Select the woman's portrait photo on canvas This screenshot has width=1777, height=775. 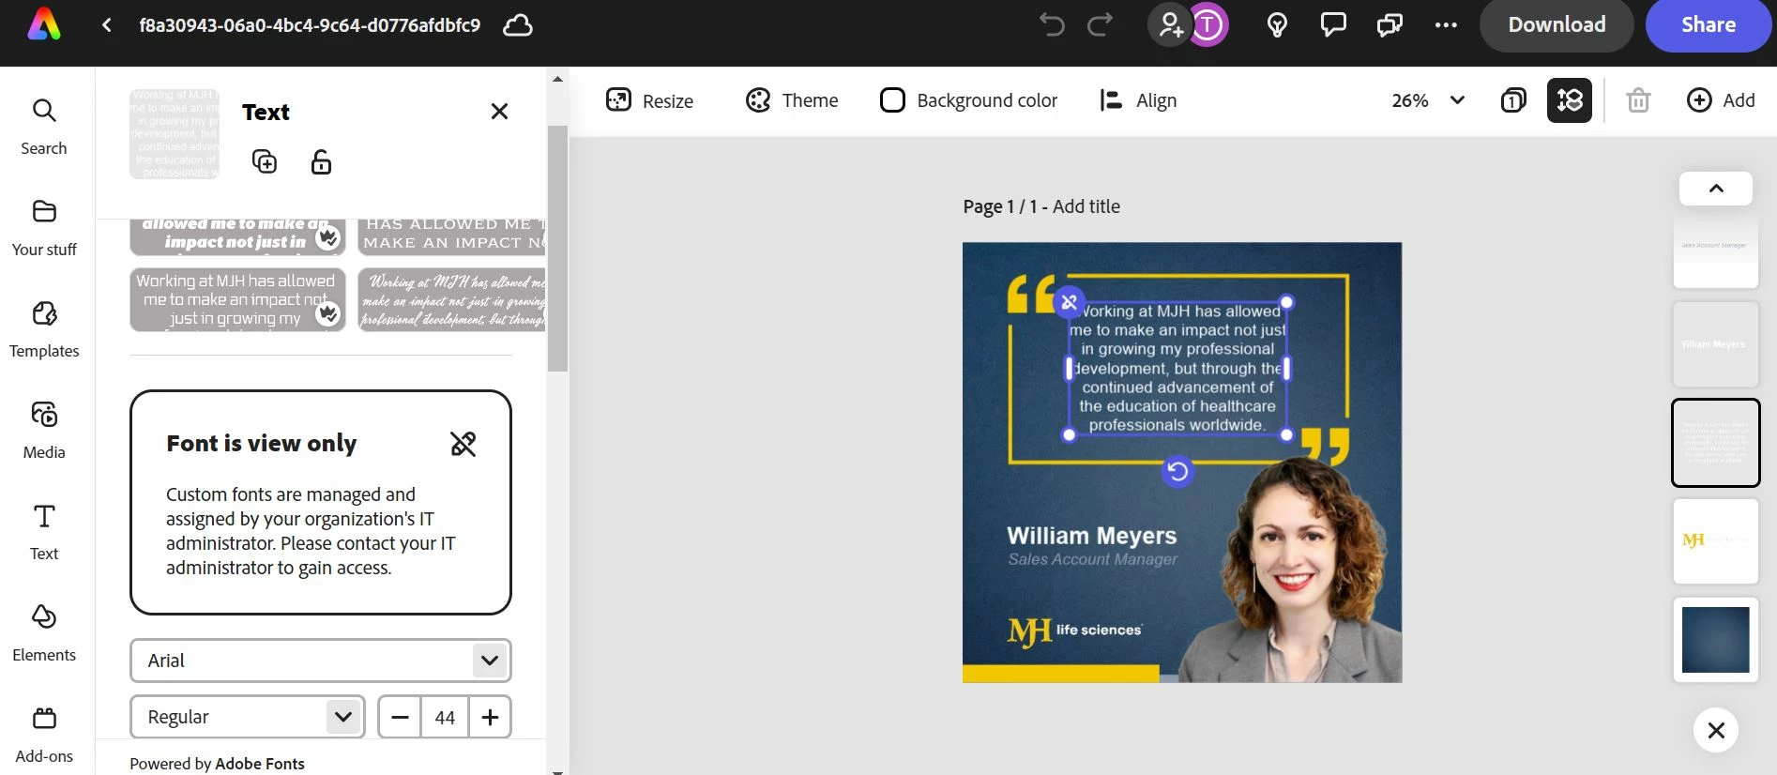click(x=1292, y=572)
